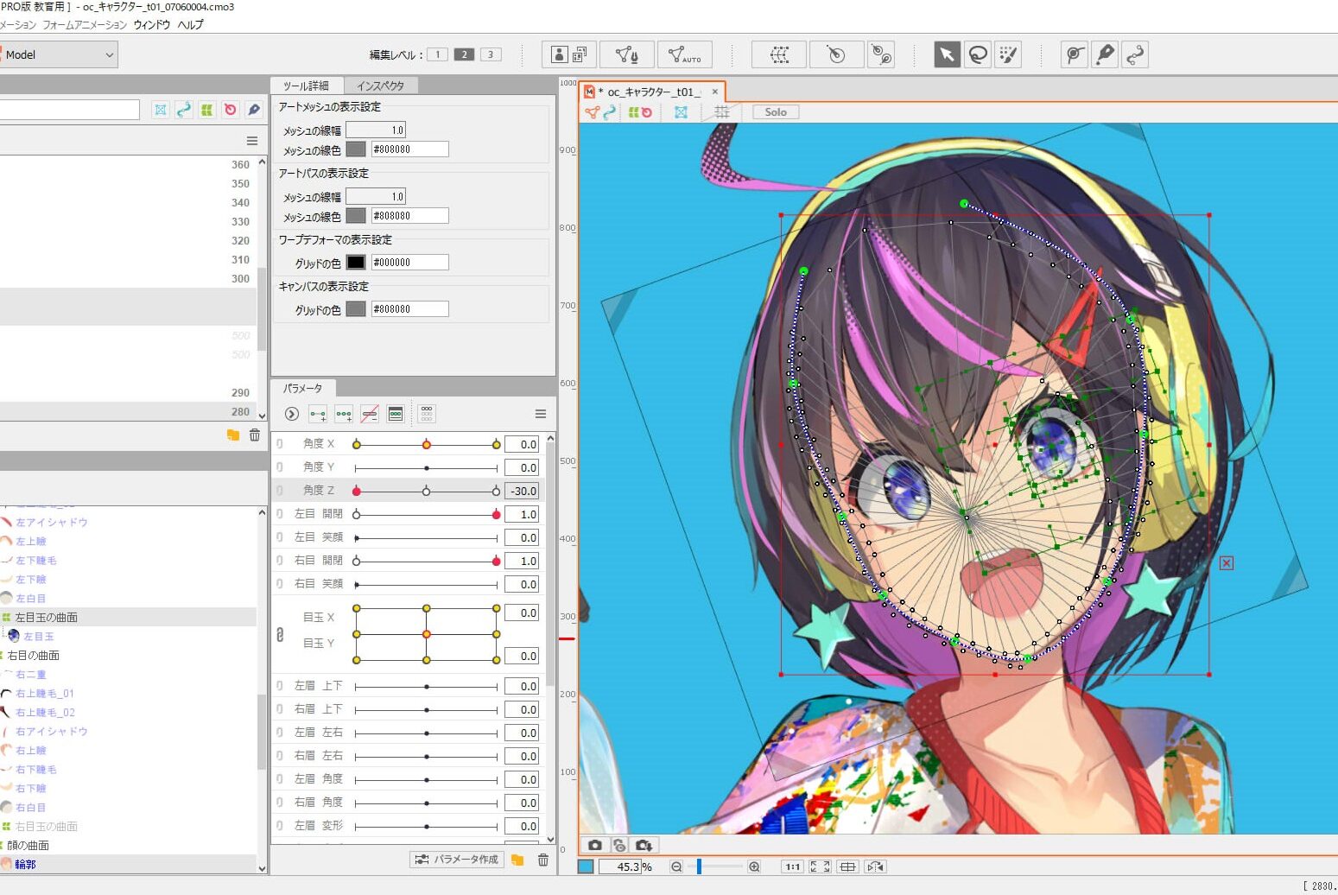Toggle the Solo display button
This screenshot has width=1338, height=895.
point(775,112)
